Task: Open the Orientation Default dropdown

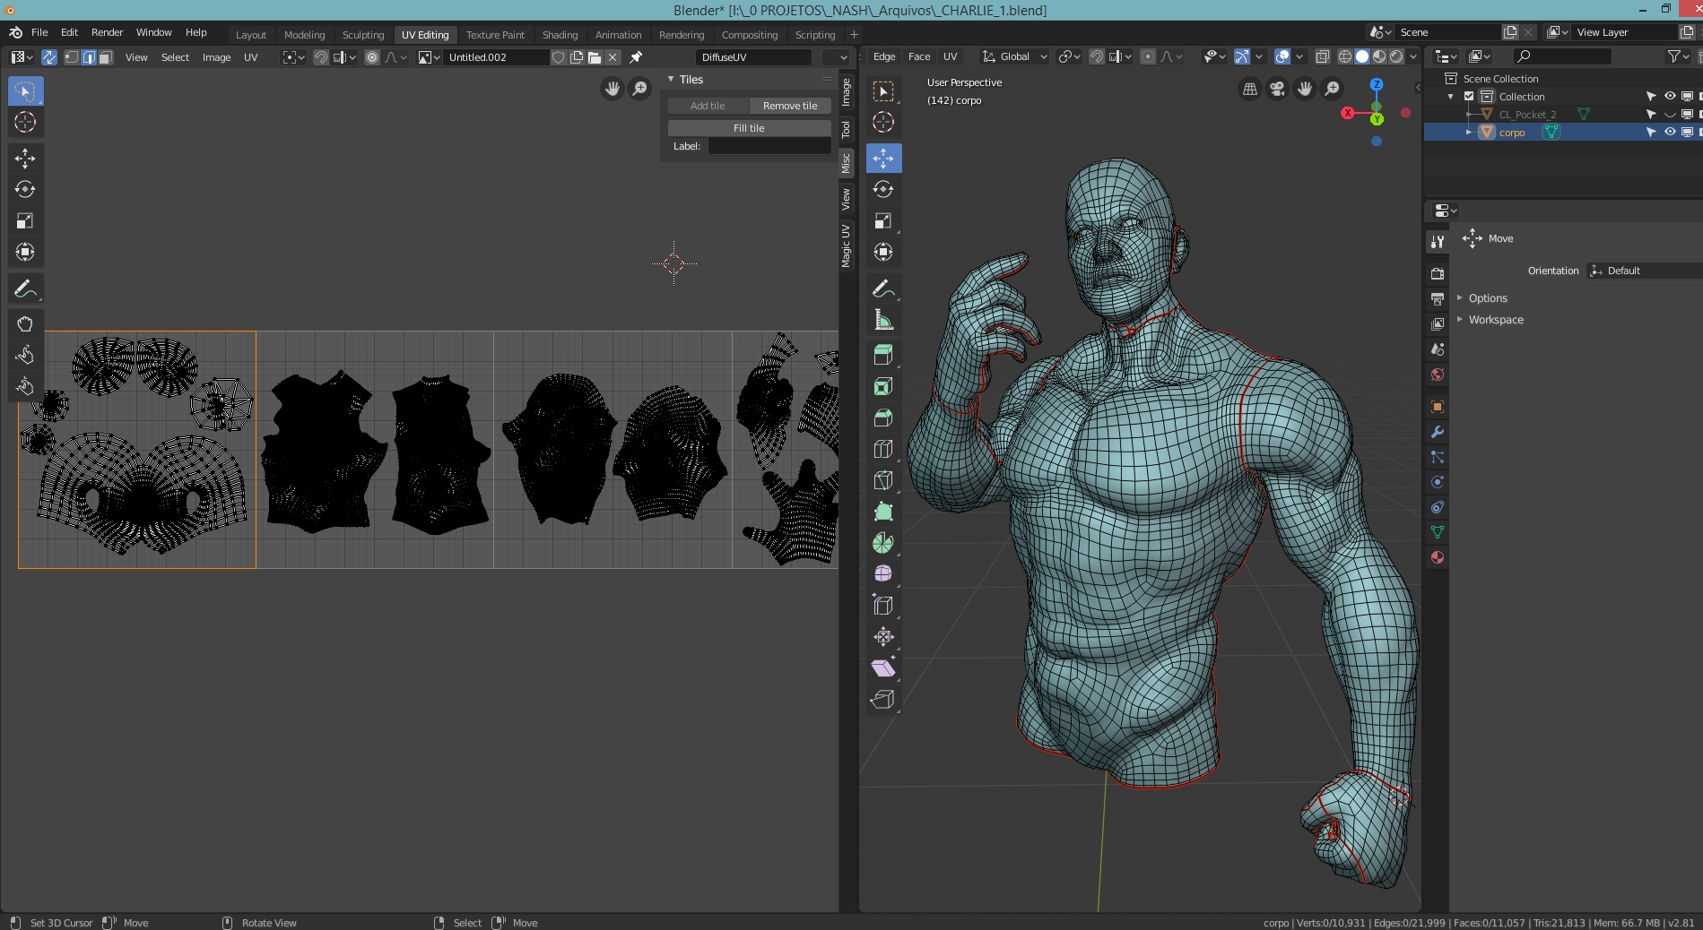Action: click(x=1644, y=271)
